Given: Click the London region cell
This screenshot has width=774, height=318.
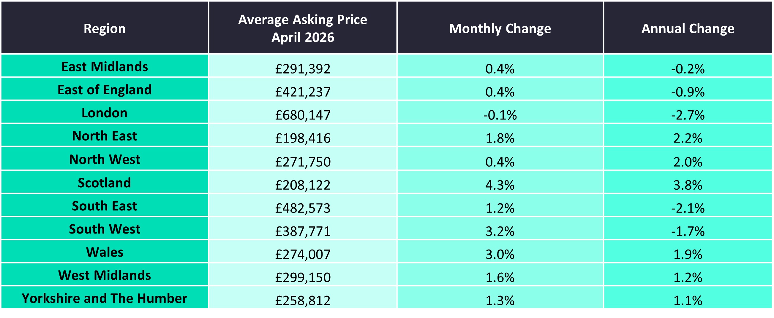Looking at the screenshot, I should [x=105, y=113].
